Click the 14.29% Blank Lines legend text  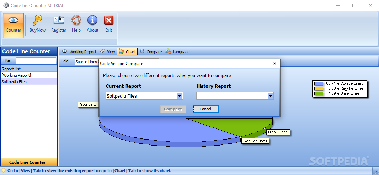(343, 93)
